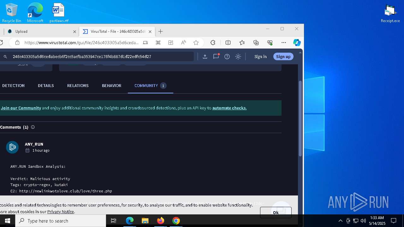Open the ANY_RUN commenter name

[x=34, y=144]
